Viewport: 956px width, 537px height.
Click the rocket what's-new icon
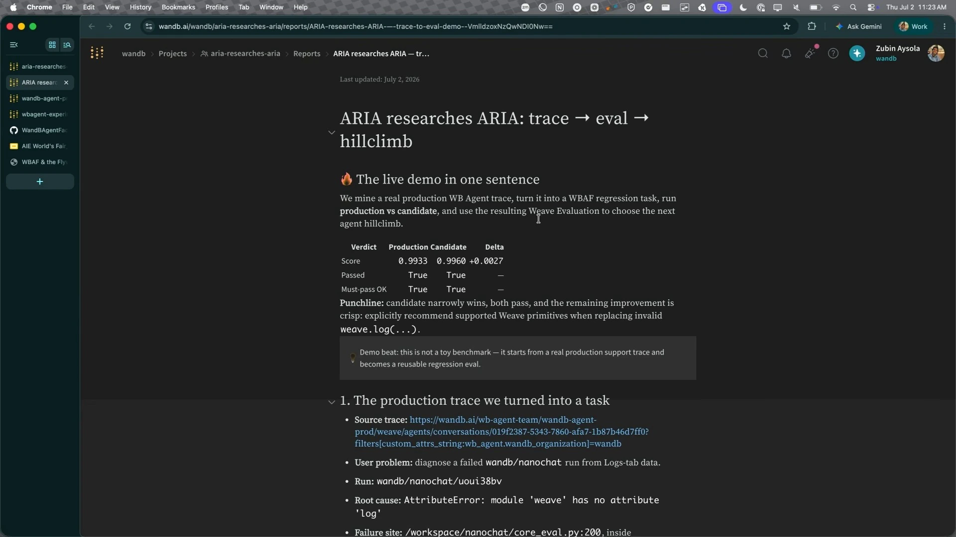pos(810,53)
